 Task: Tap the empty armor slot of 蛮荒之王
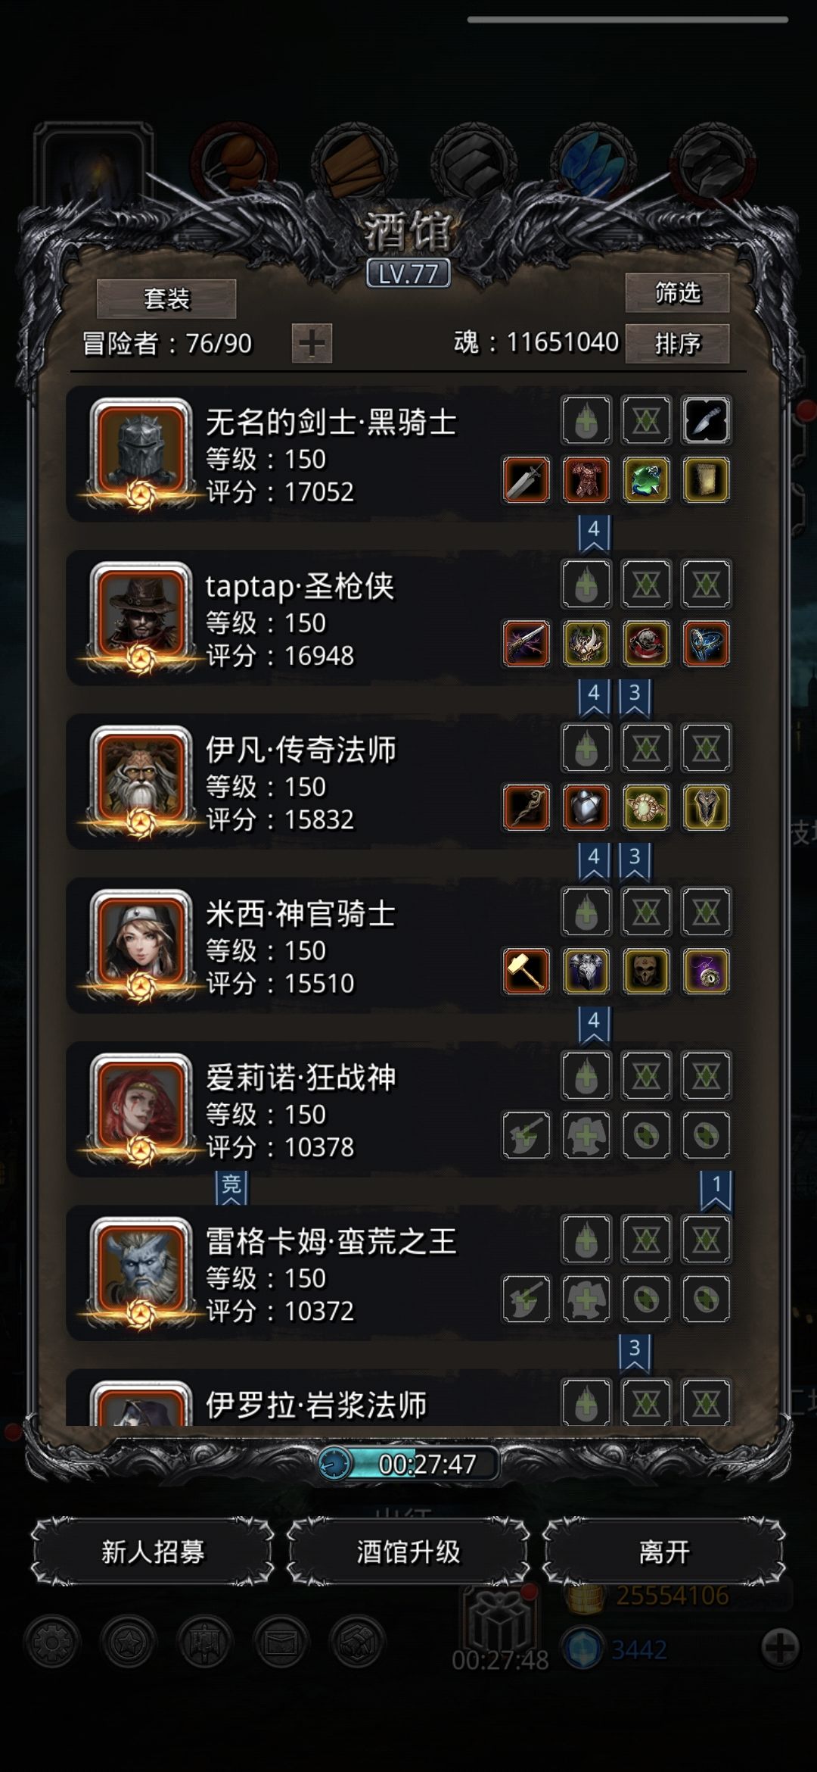coord(586,1299)
